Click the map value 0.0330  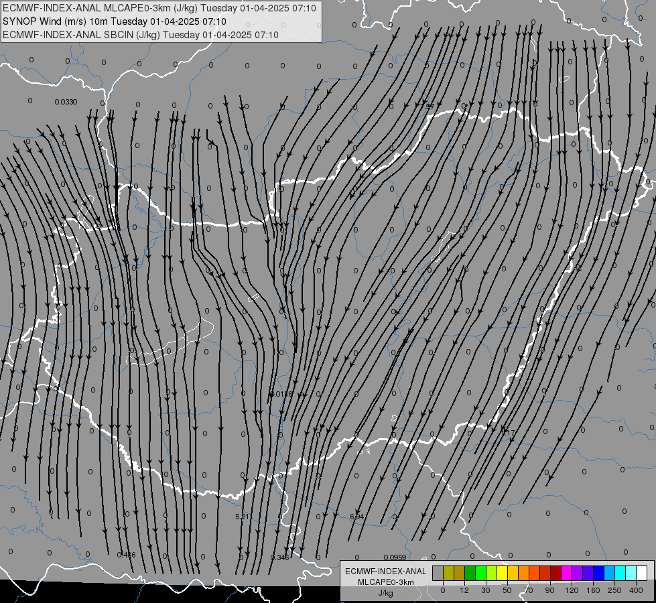pos(66,102)
